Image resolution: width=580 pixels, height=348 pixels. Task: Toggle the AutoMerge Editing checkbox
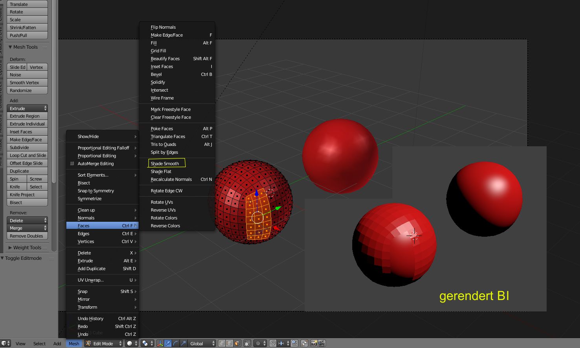pos(72,164)
